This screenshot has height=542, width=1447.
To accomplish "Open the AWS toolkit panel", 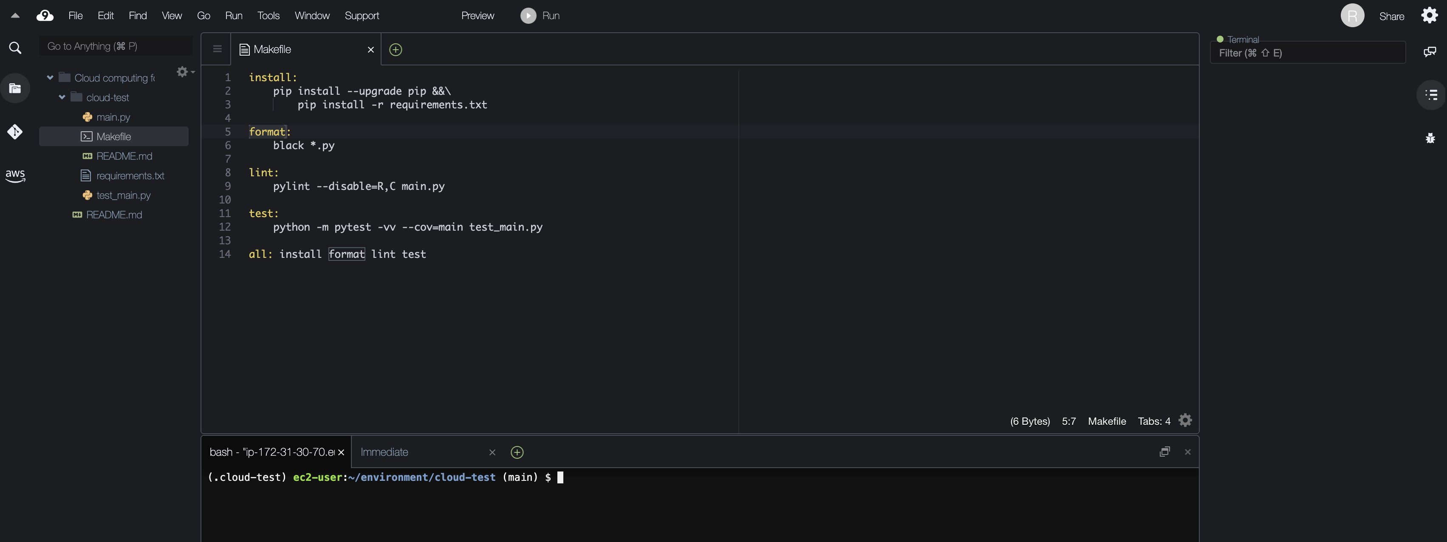I will click(15, 176).
